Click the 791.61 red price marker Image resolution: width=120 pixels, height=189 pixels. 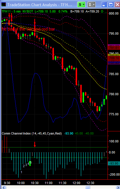[114, 48]
